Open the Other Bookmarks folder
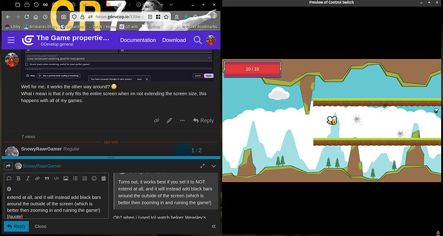The image size is (443, 236). click(x=199, y=27)
